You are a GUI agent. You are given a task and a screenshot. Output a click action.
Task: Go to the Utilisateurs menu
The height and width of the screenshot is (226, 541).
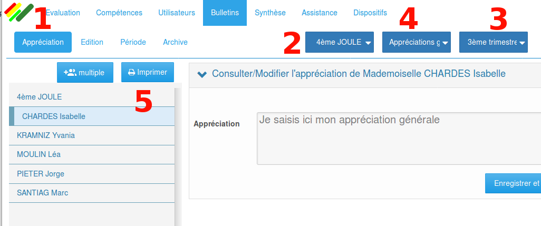tap(177, 13)
